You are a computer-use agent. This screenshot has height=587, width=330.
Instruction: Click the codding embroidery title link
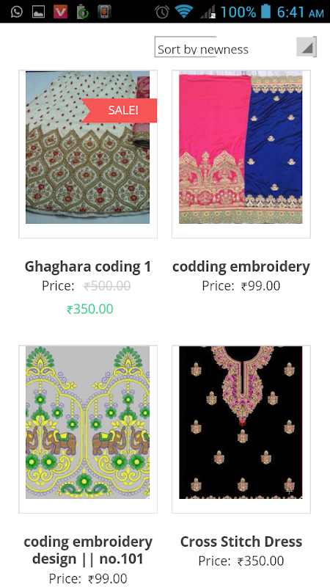coord(241,266)
